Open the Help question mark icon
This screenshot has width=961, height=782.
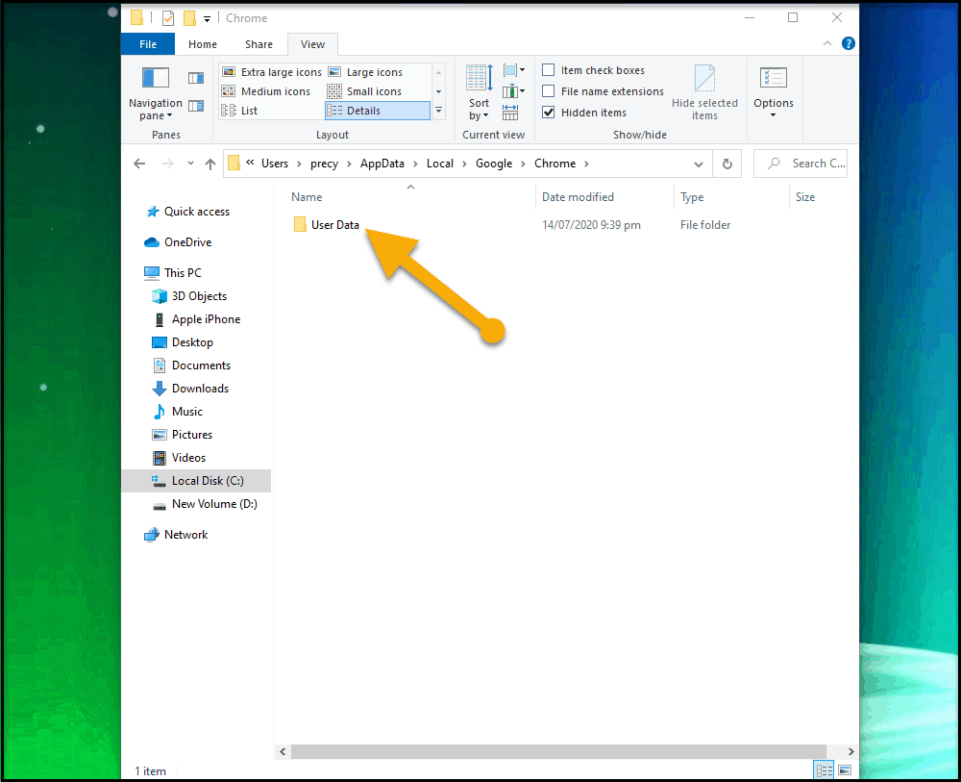pos(849,43)
